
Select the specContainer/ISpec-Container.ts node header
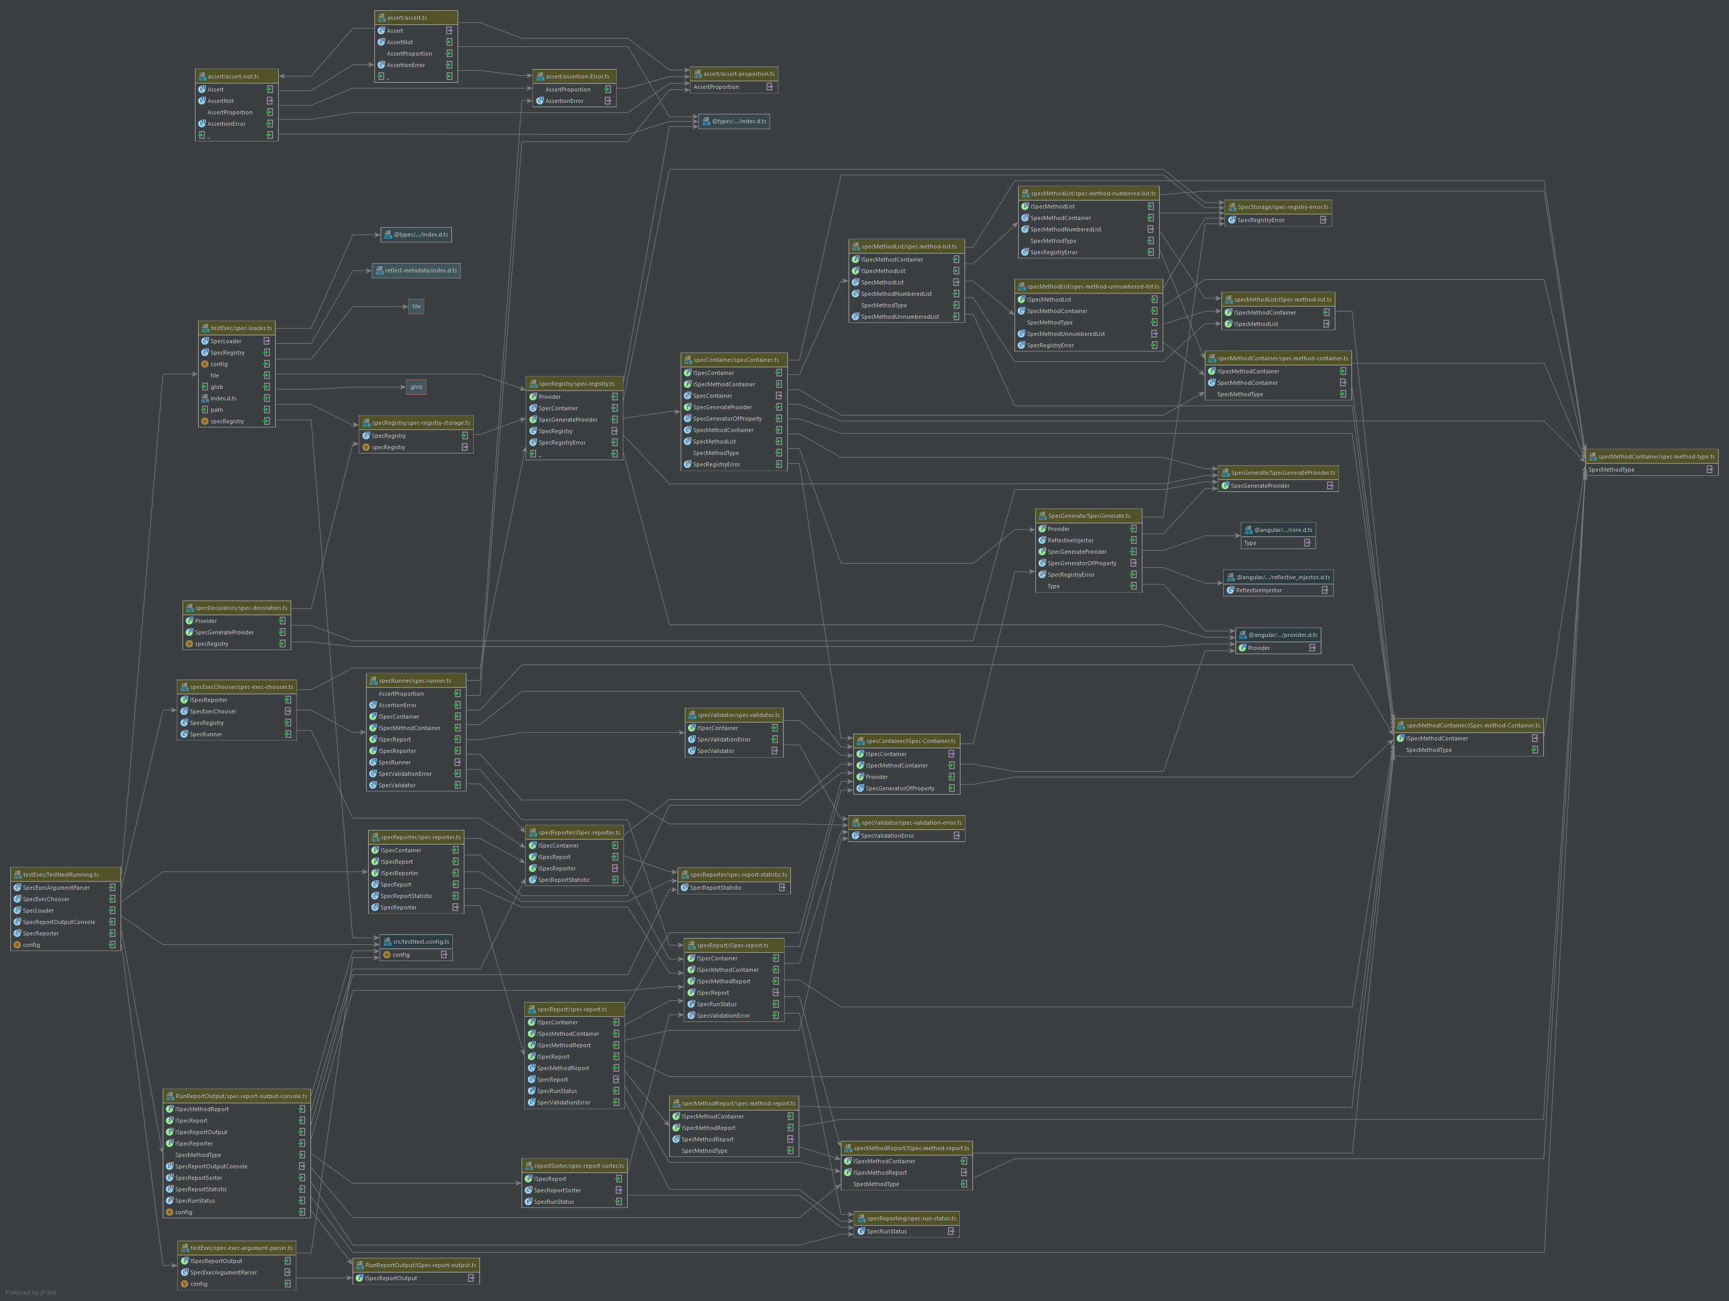907,741
